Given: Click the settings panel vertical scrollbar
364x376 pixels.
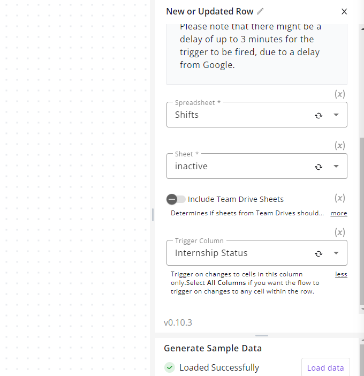Looking at the screenshot, I should click(362, 221).
